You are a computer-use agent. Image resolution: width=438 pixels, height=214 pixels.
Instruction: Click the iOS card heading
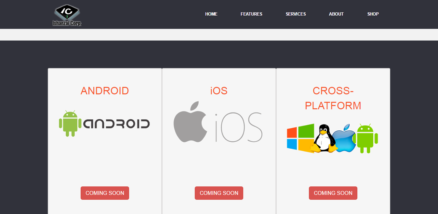219,91
